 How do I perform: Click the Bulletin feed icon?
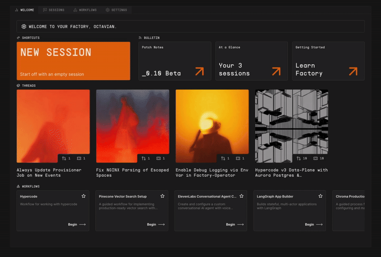click(140, 38)
